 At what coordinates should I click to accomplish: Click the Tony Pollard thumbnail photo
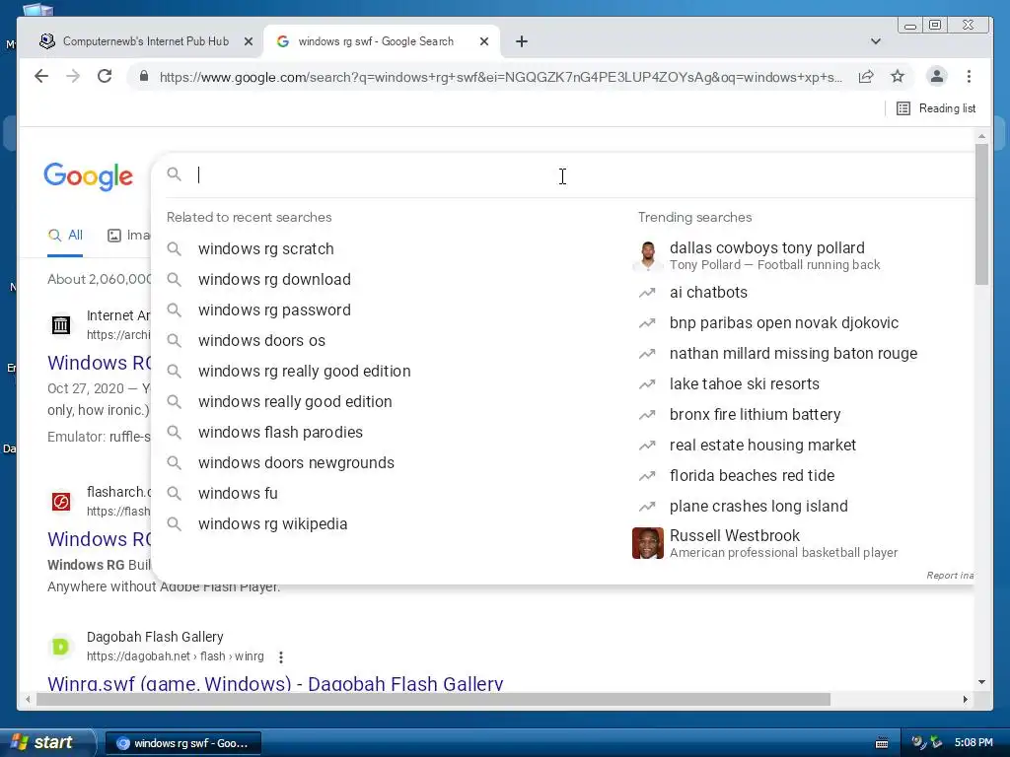pyautogui.click(x=648, y=255)
